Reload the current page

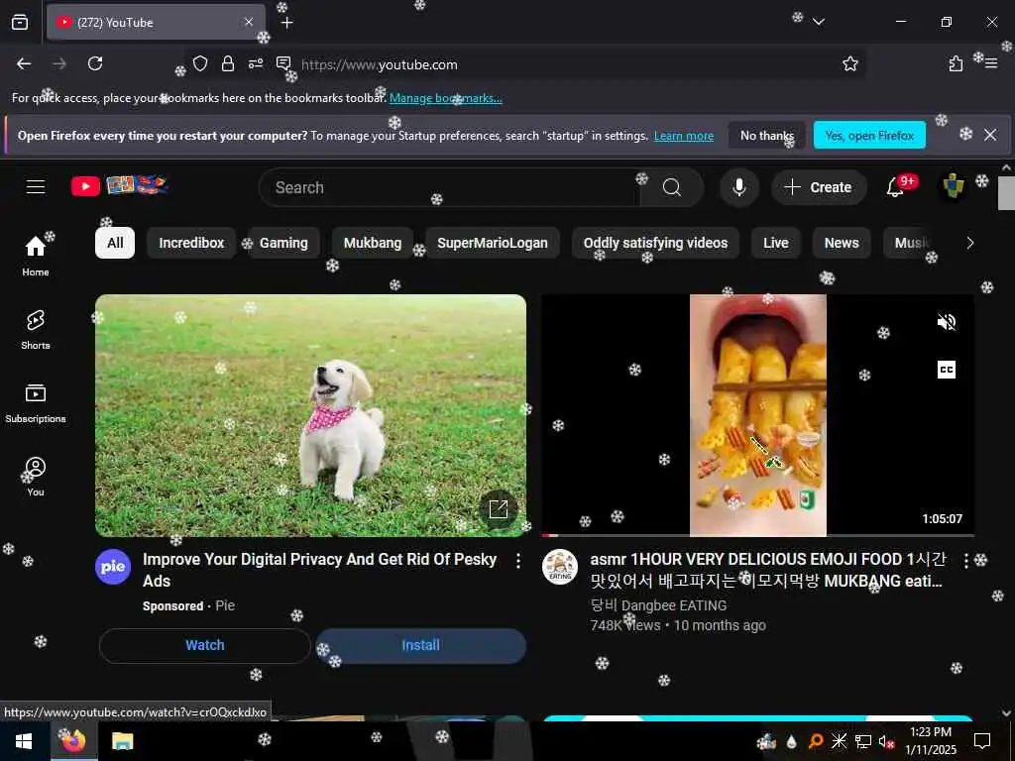pos(95,63)
